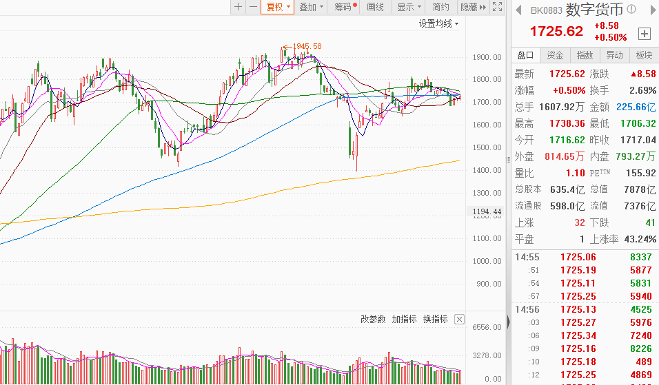This screenshot has height=385, width=659.
Task: Click the 改参数 link
Action: tap(374, 319)
